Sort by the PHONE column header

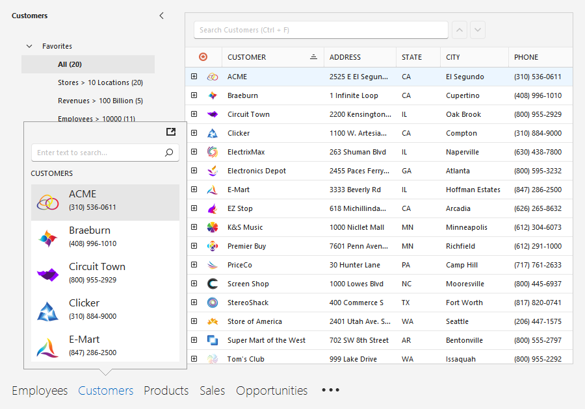coord(541,57)
